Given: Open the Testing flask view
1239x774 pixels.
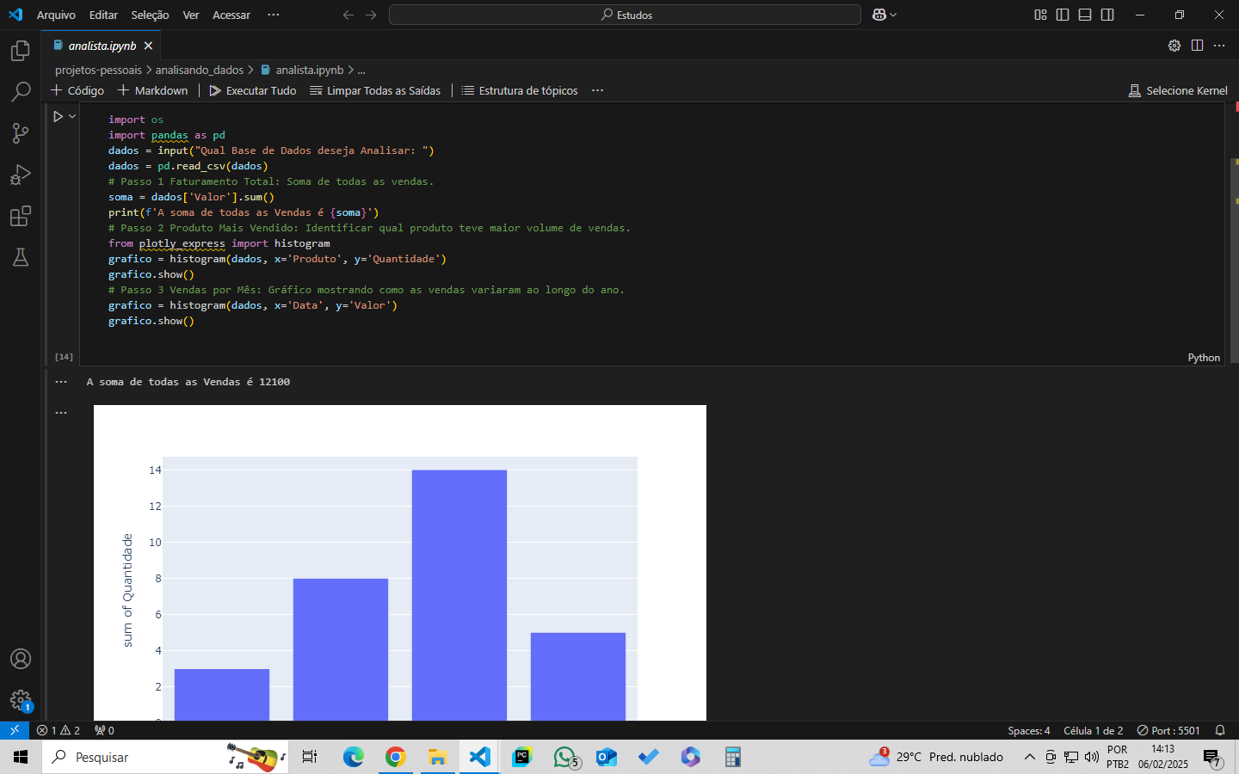Looking at the screenshot, I should point(21,257).
